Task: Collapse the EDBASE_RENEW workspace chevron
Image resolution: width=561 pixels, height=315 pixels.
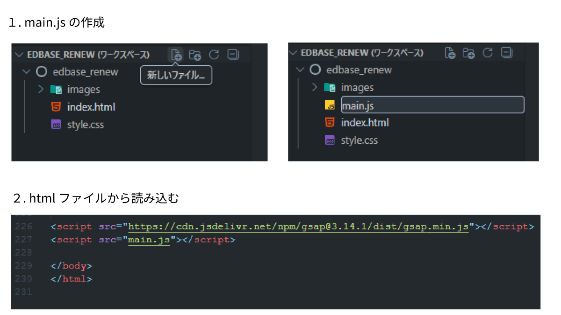Action: pos(19,55)
